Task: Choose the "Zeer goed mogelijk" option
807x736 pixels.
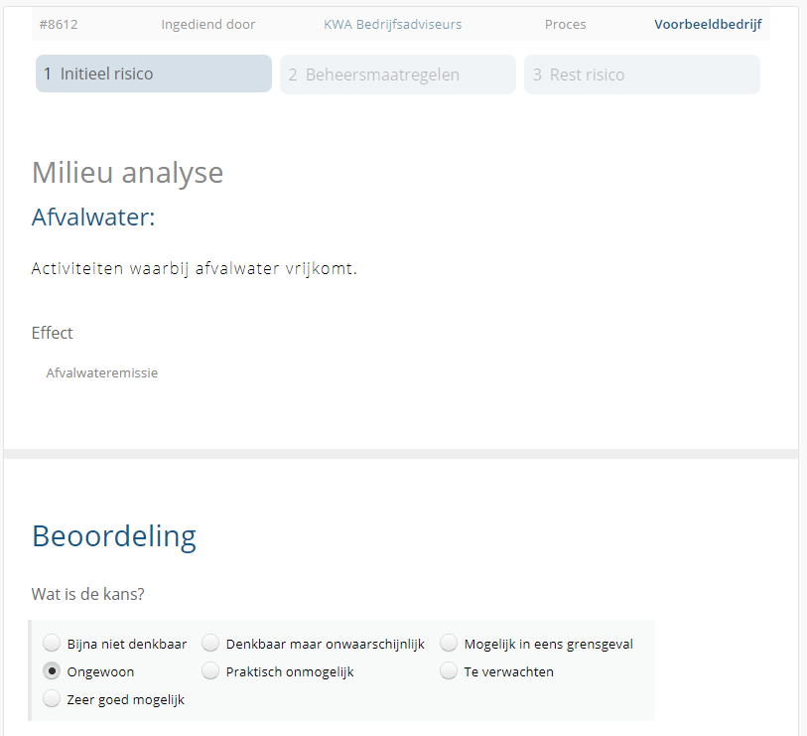Action: [52, 698]
